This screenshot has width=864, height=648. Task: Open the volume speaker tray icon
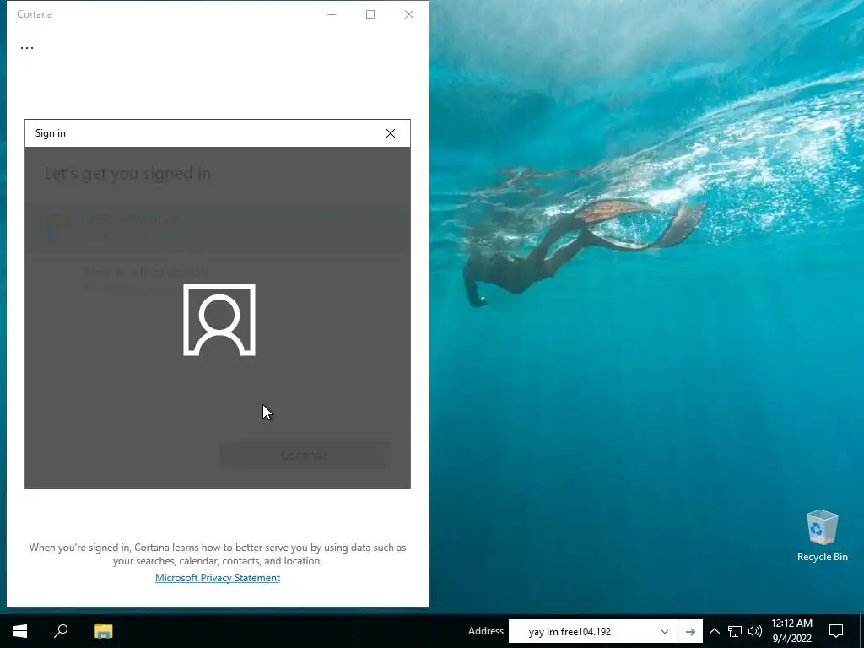click(x=755, y=631)
